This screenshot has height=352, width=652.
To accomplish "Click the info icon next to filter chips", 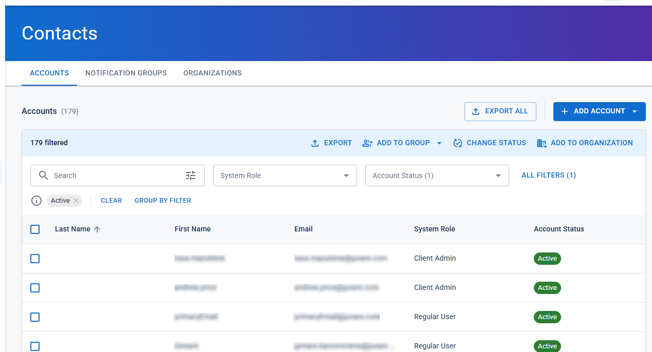I will tap(36, 200).
